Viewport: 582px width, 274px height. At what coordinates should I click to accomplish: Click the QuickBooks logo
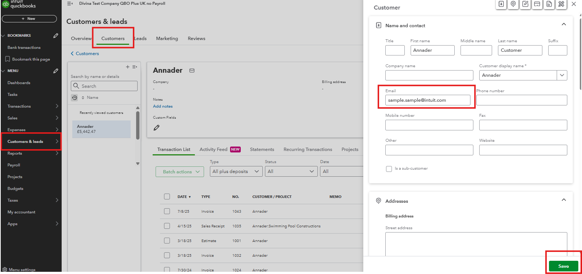coord(6,4)
